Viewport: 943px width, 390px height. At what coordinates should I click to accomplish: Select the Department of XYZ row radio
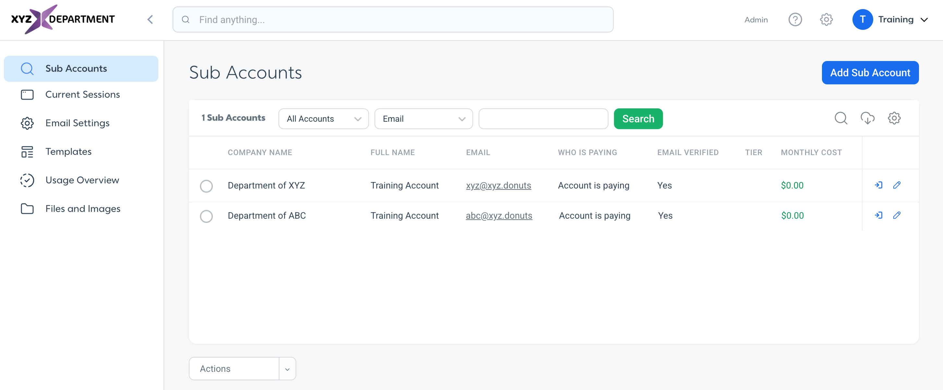pos(206,186)
